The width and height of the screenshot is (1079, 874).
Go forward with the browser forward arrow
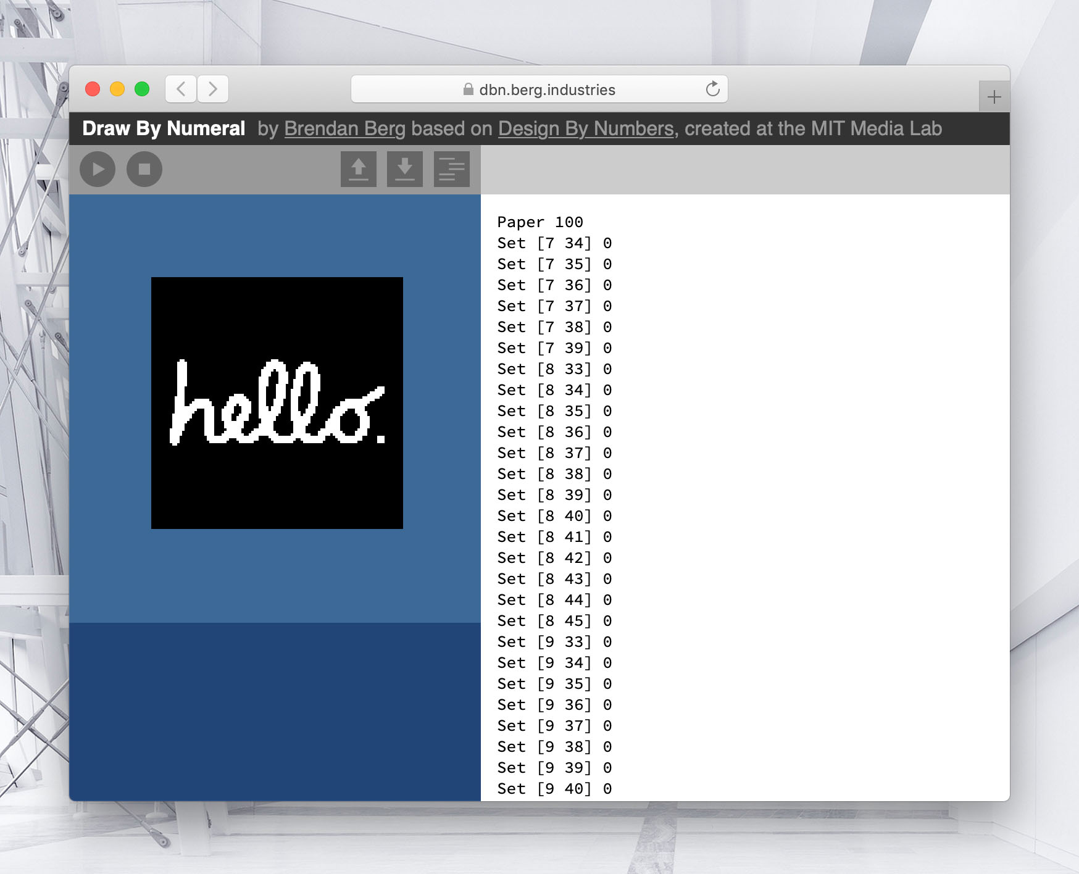(213, 89)
